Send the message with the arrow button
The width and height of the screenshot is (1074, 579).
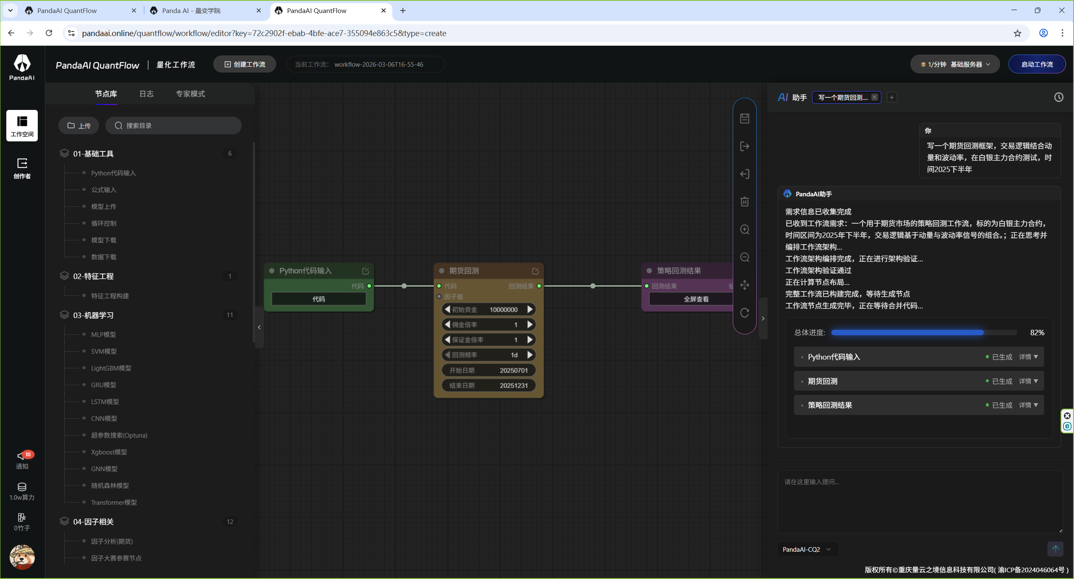(x=1055, y=549)
